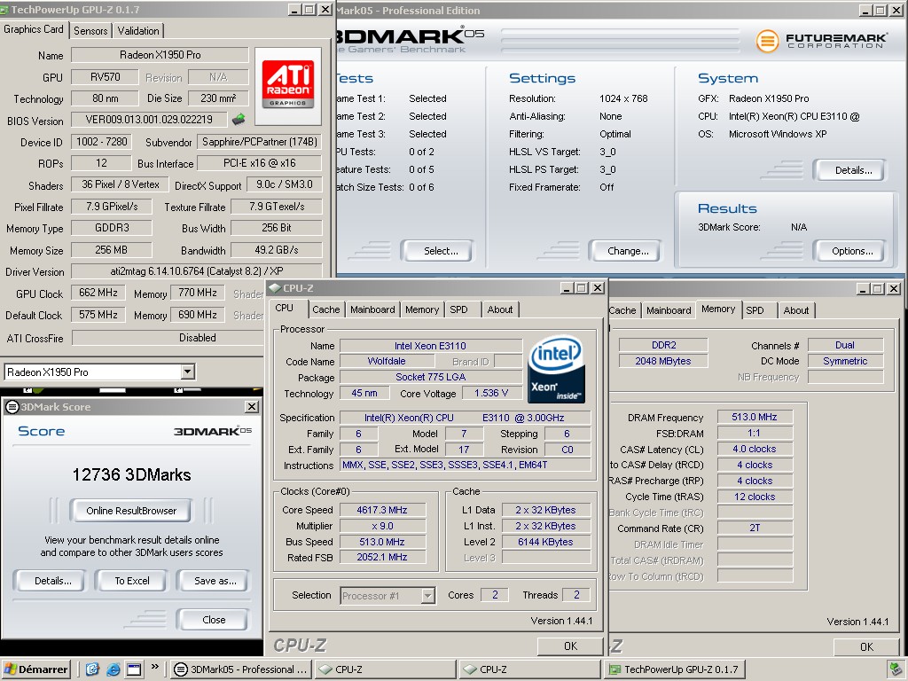Click the Driver Version field in GPU-Z

tap(196, 271)
